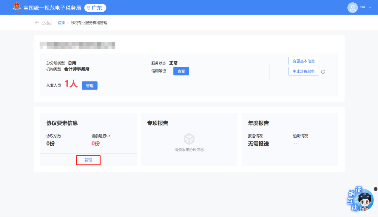The width and height of the screenshot is (378, 217).
Task: Click the 查看 credit rating button
Action: tap(181, 71)
